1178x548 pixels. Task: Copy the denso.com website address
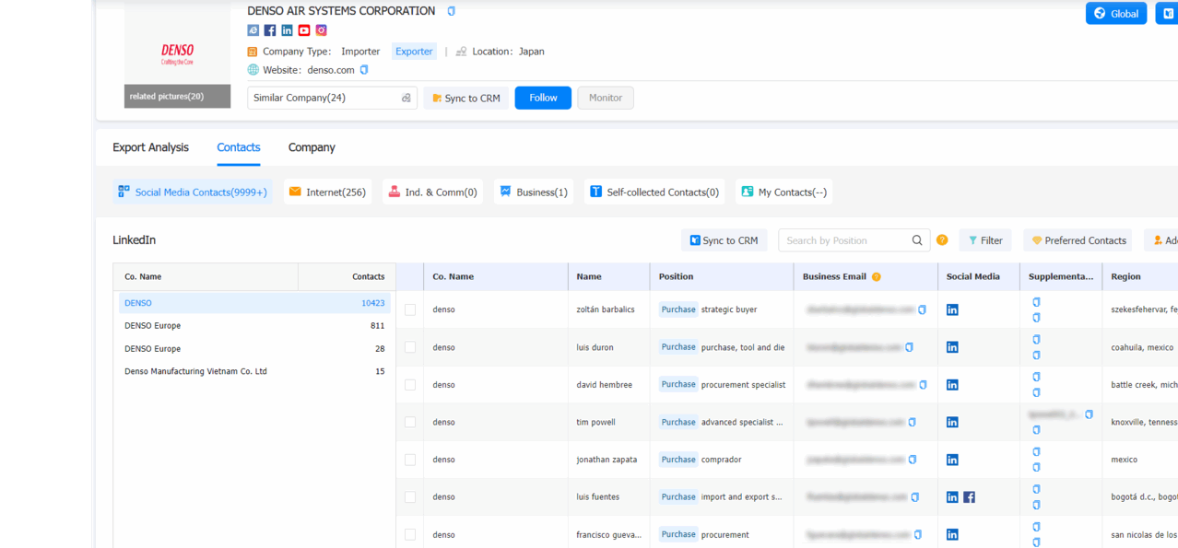[x=364, y=70]
